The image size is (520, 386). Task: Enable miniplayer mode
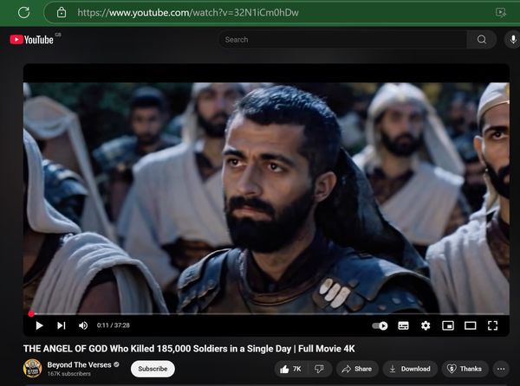click(448, 325)
